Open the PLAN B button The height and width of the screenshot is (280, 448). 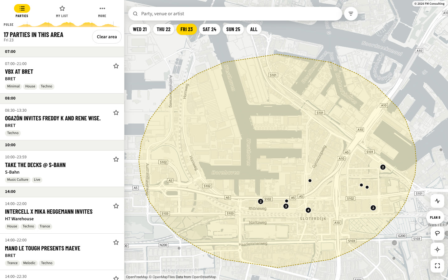coord(435,217)
